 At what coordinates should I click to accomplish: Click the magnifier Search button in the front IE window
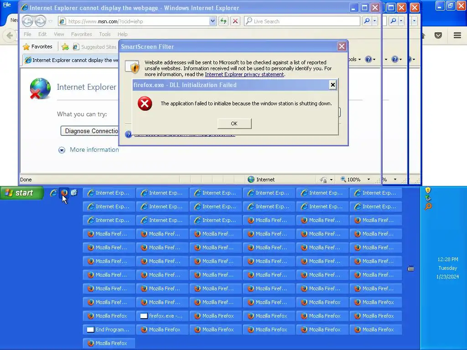(x=367, y=21)
